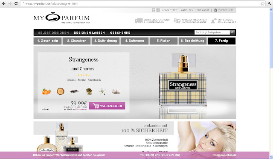Click the 100 % Sicherheit banner
The image size is (273, 159).
pyautogui.click(x=104, y=128)
